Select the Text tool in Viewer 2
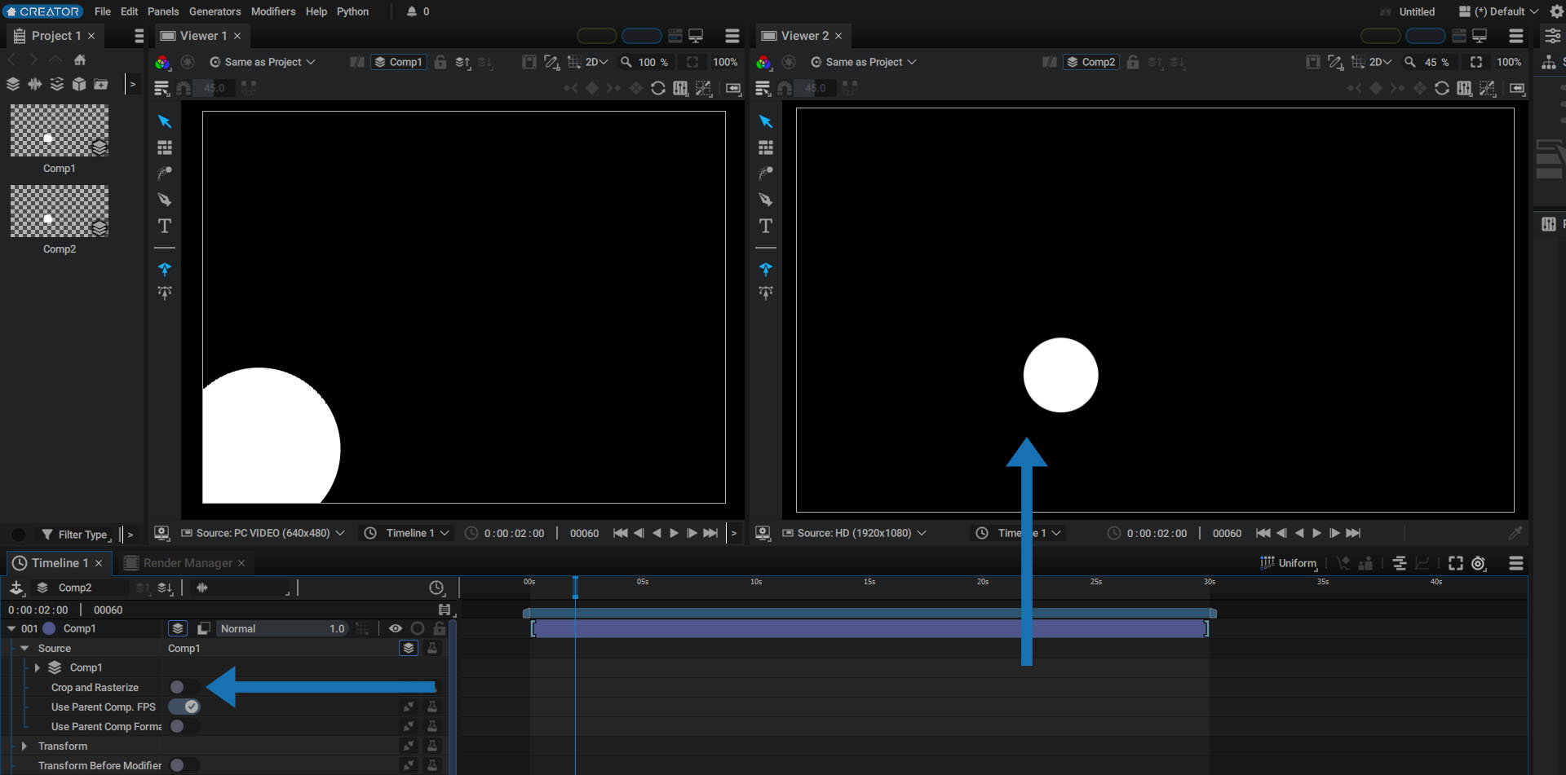Screen dimensions: 1566x775 (766, 226)
